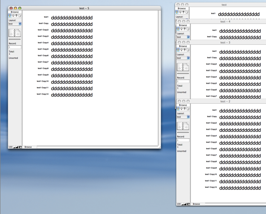Image resolution: width=266 pixels, height=214 pixels.
Task: Switch to Layout mode in test - 3 window
Action: 185,50
